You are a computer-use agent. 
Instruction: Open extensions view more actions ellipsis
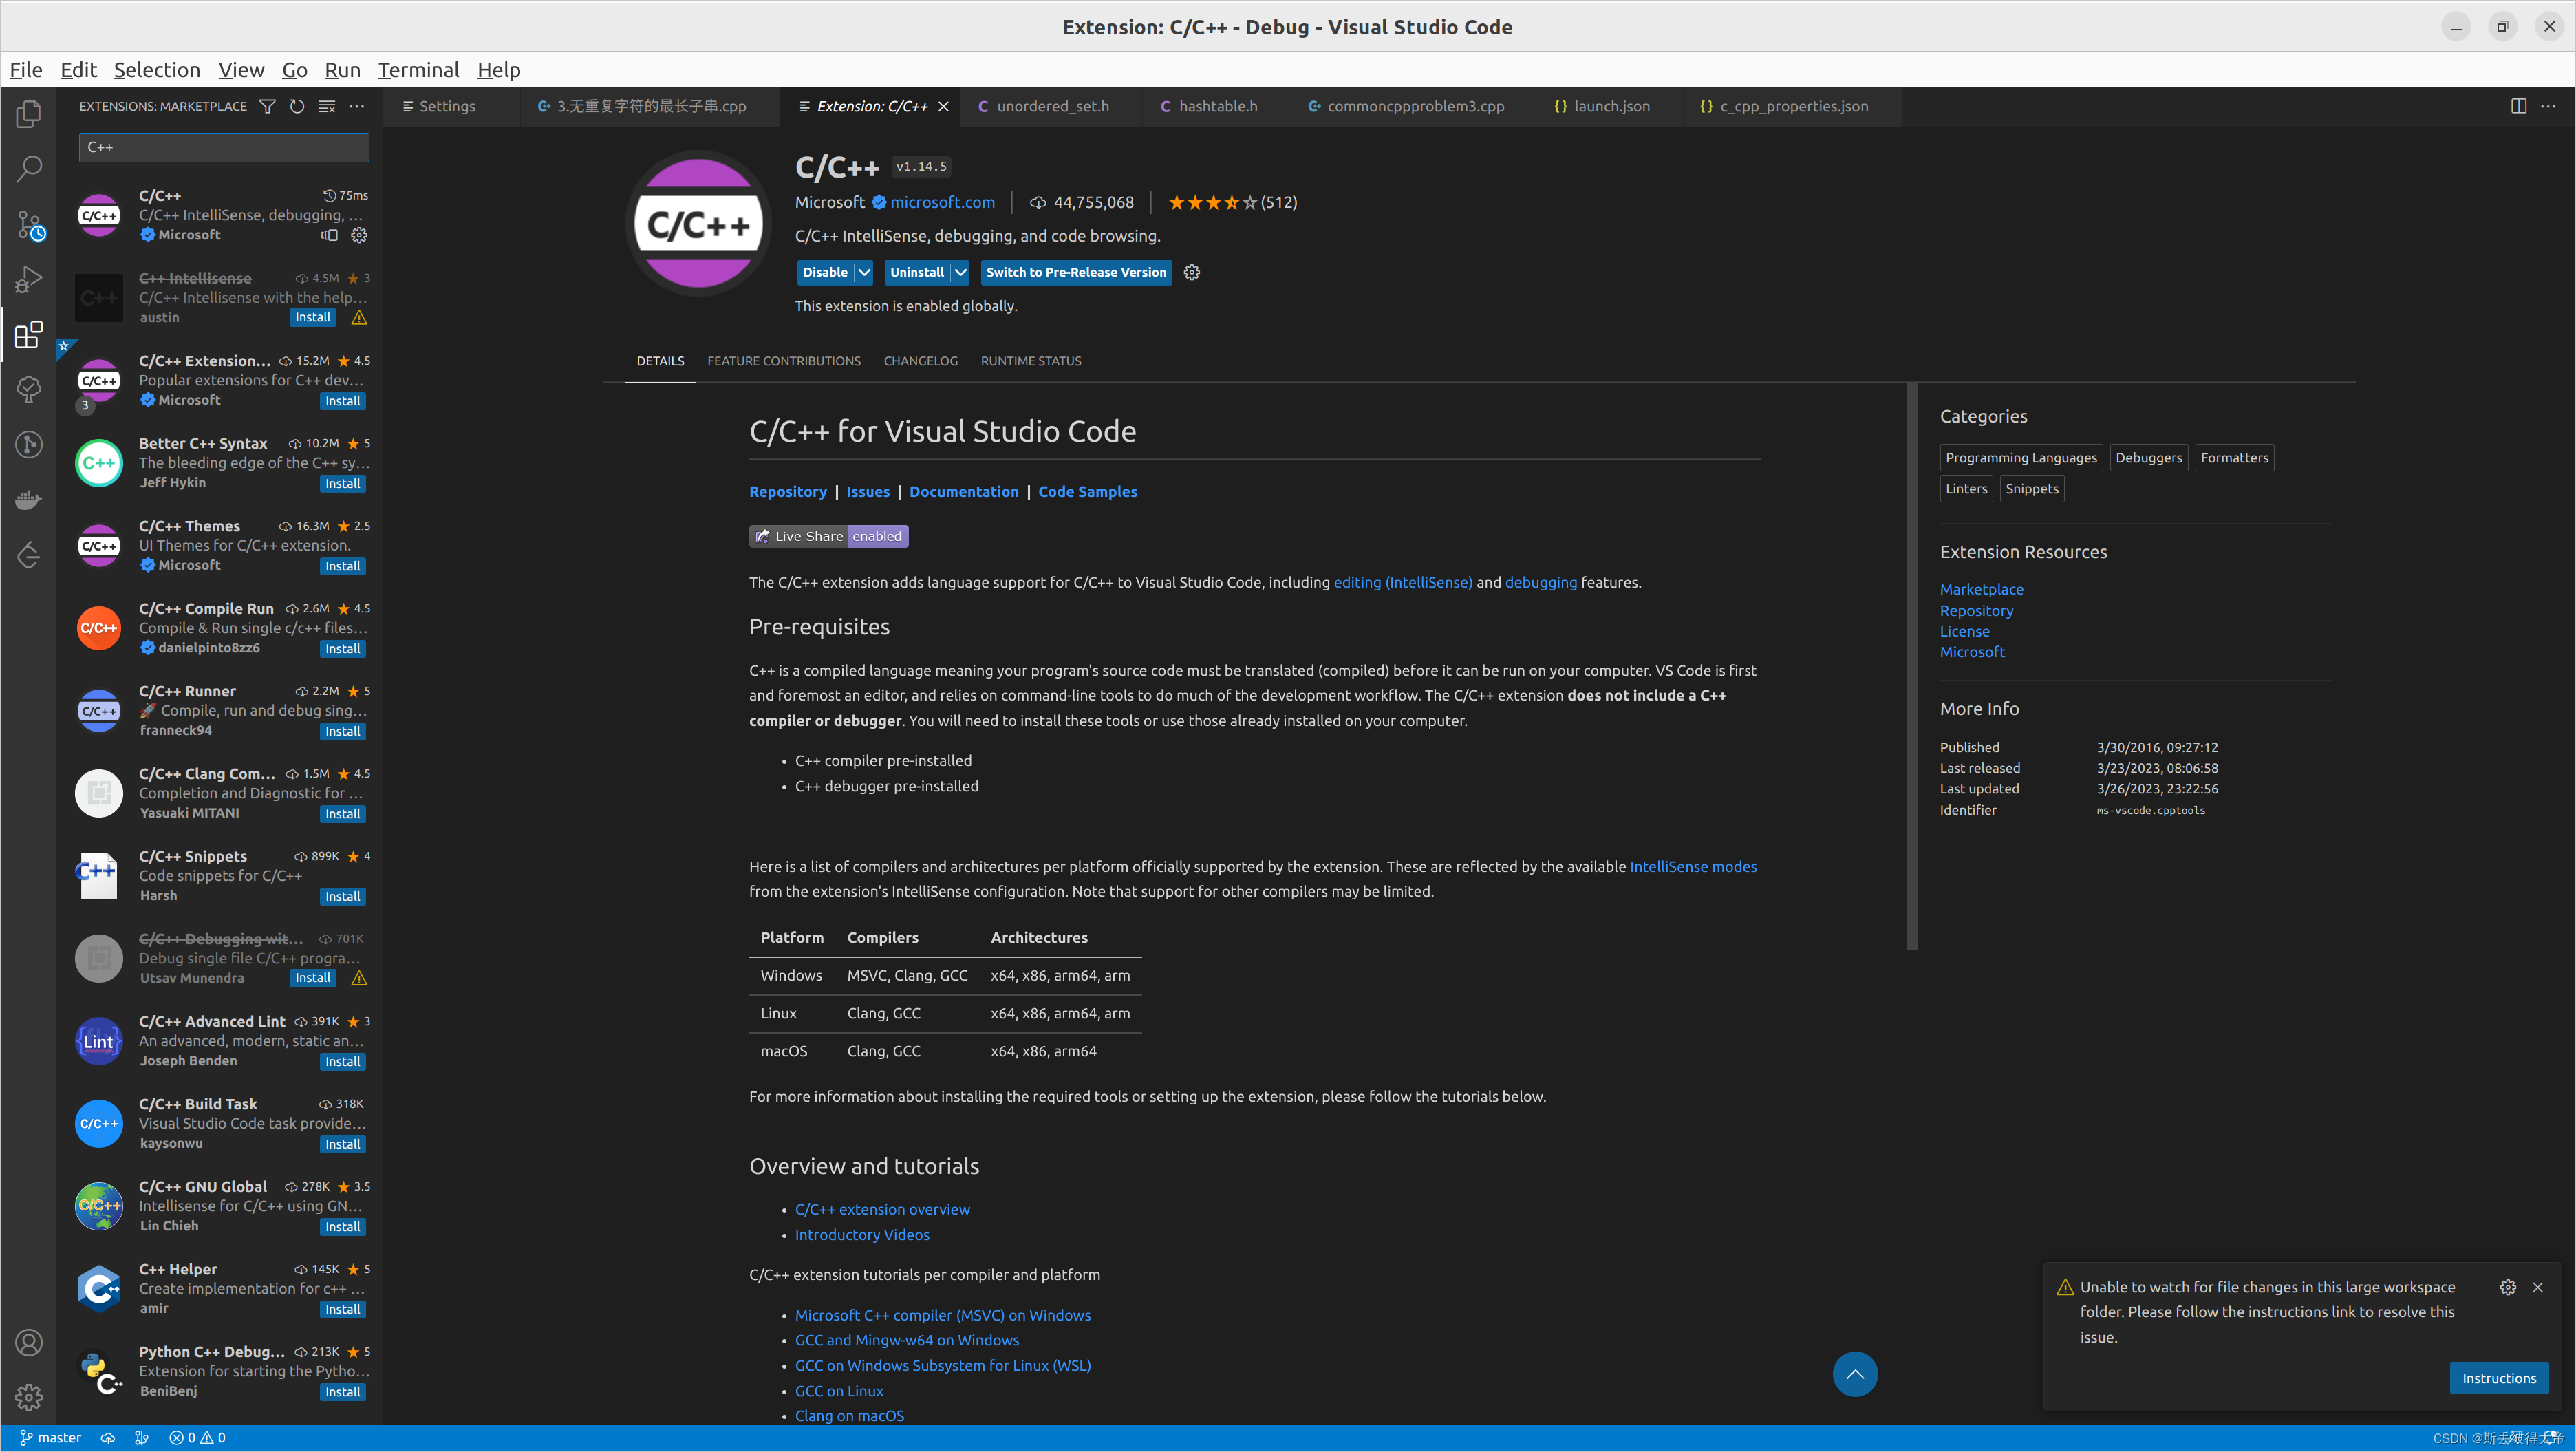[x=357, y=106]
